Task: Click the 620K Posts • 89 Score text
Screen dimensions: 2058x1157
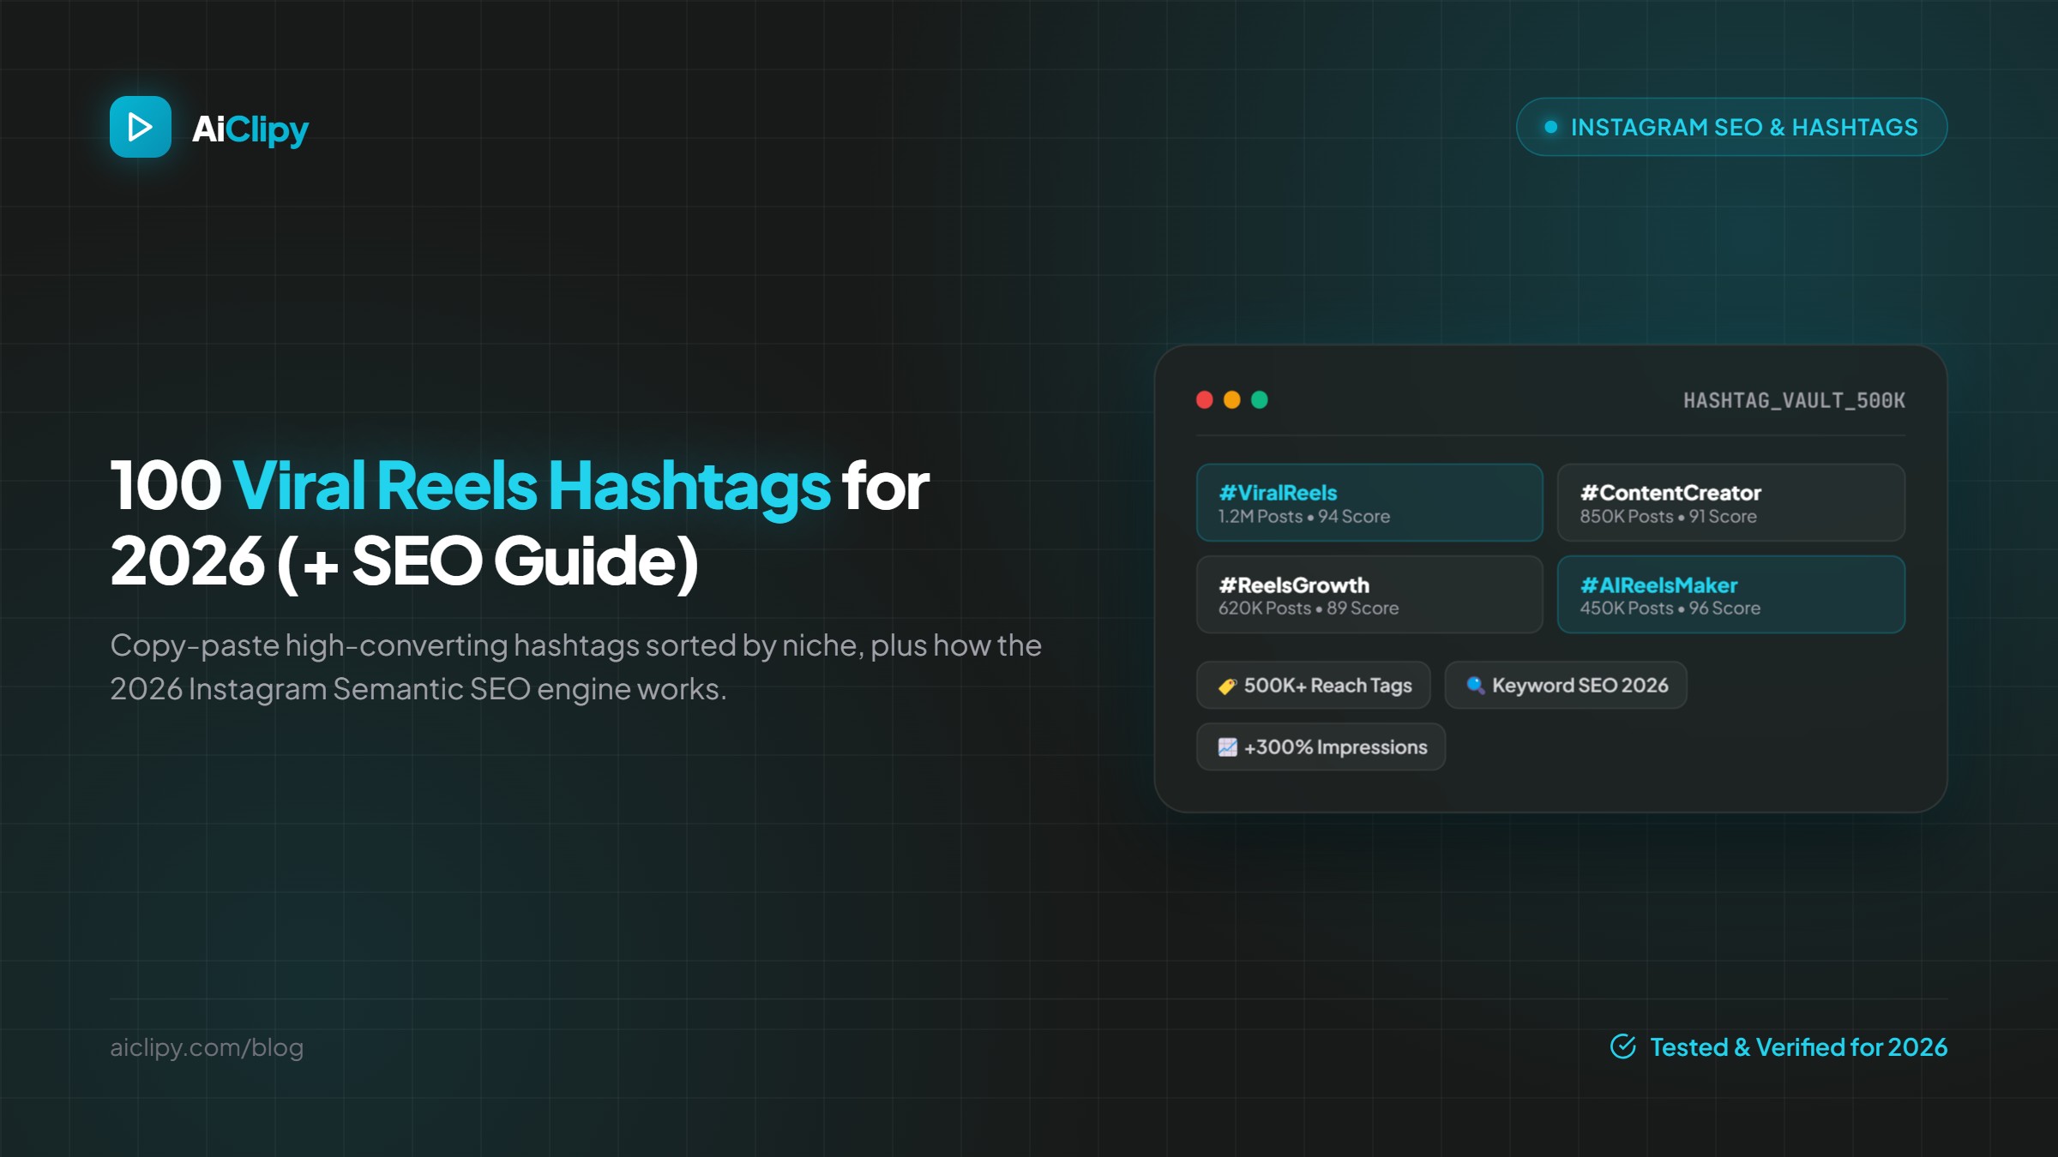Action: tap(1309, 608)
